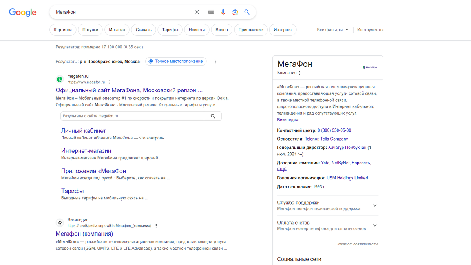Open the Telenor founder link
471x265 pixels.
[312, 139]
